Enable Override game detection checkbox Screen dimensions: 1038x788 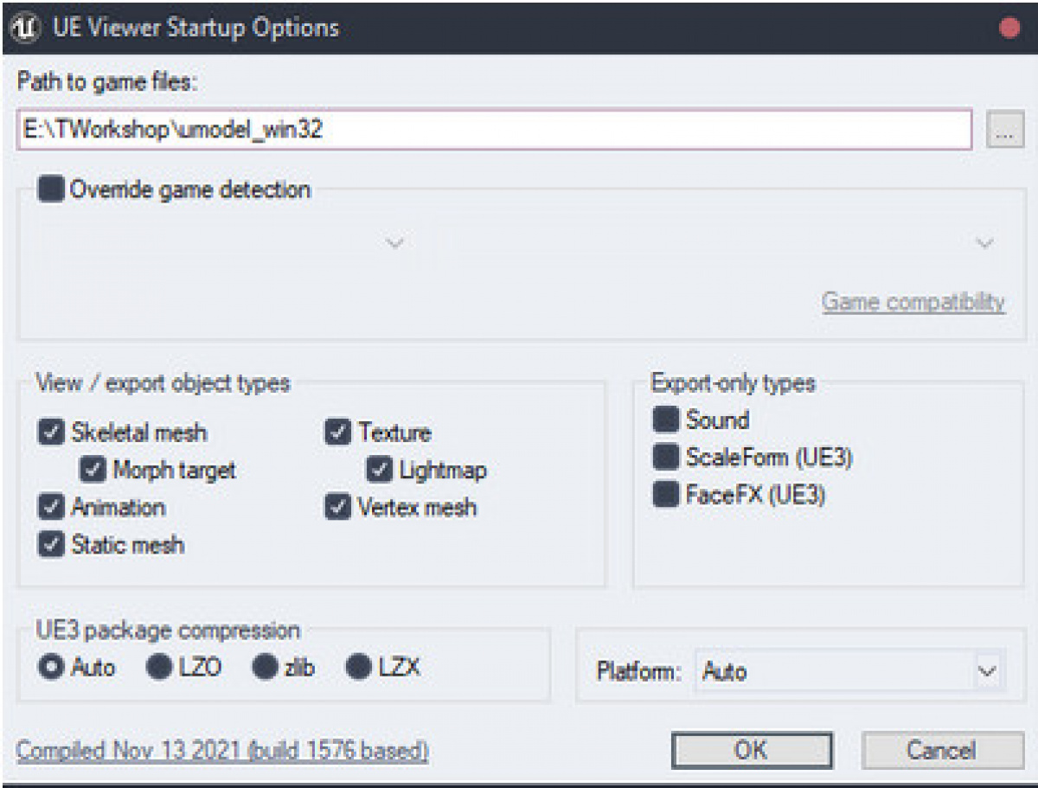(x=51, y=189)
